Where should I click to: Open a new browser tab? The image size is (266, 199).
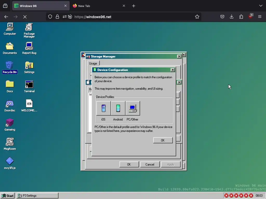[x=134, y=6]
